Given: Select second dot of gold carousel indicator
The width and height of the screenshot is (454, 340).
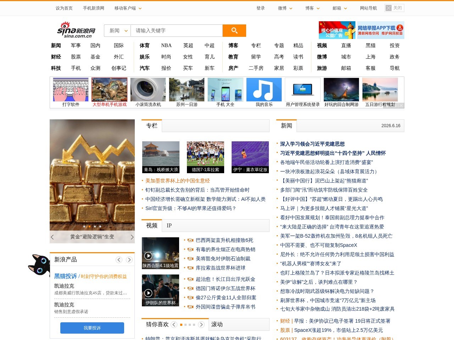Looking at the screenshot, I should coord(89,226).
